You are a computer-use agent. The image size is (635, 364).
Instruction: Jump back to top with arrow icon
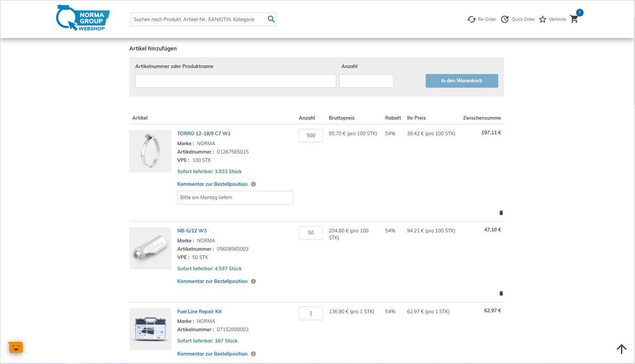tap(621, 348)
